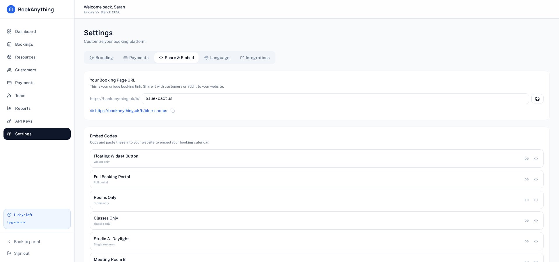Open the Resources page
This screenshot has height=262, width=559.
[x=37, y=57]
